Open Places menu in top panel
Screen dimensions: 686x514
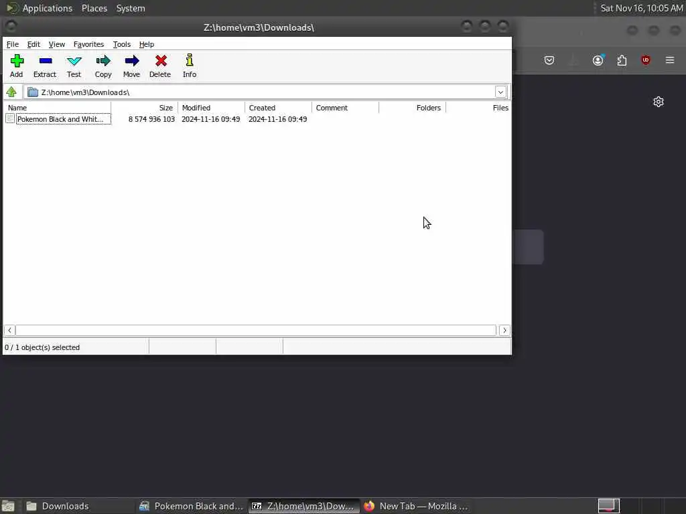point(94,8)
